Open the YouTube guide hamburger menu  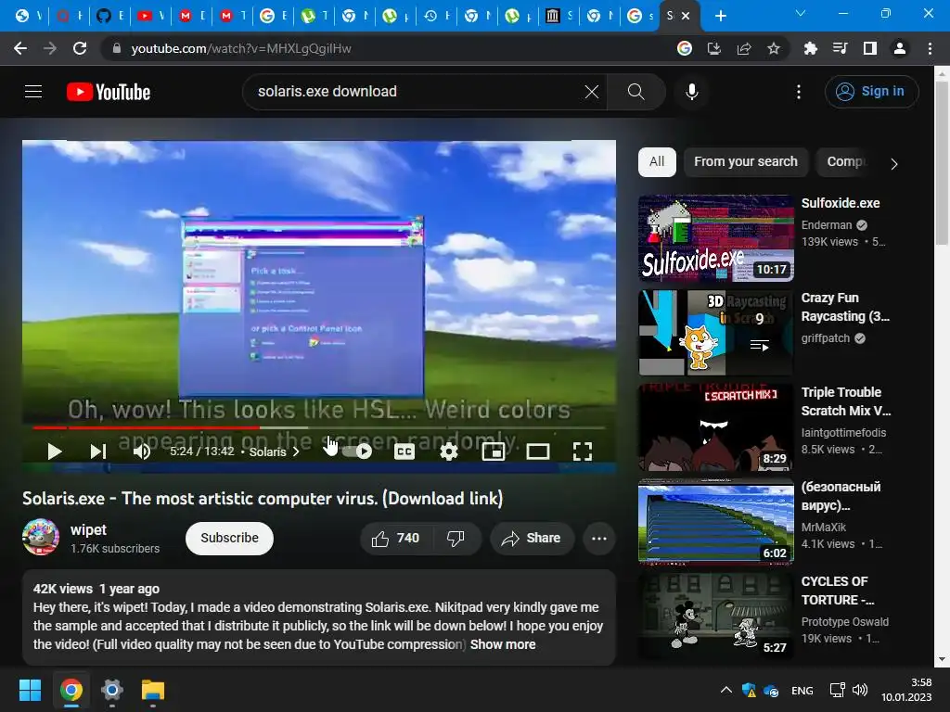point(33,92)
